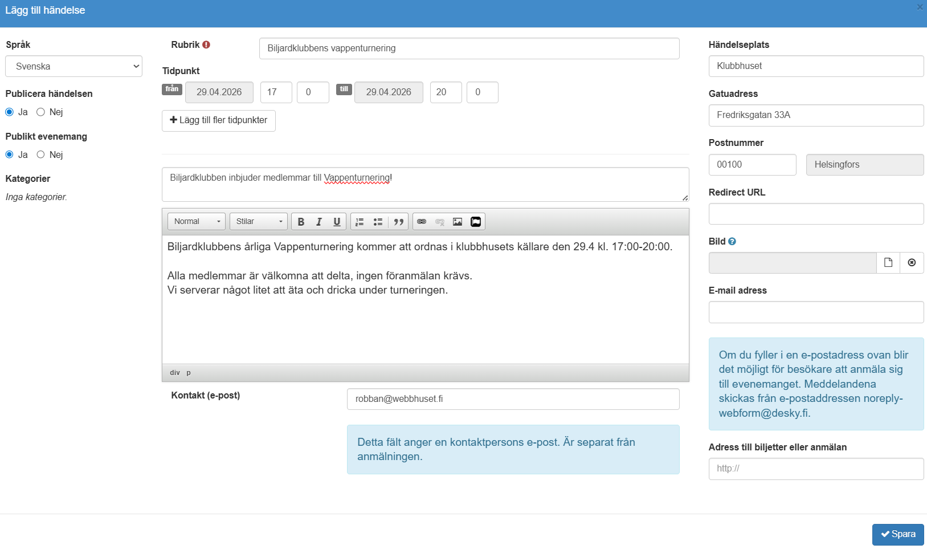Image resolution: width=927 pixels, height=549 pixels.
Task: Insert an image via the editor toolbar
Action: 458,222
